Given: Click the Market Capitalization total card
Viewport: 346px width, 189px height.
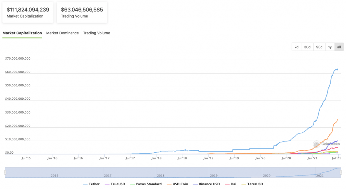Looking at the screenshot, I should (28, 12).
